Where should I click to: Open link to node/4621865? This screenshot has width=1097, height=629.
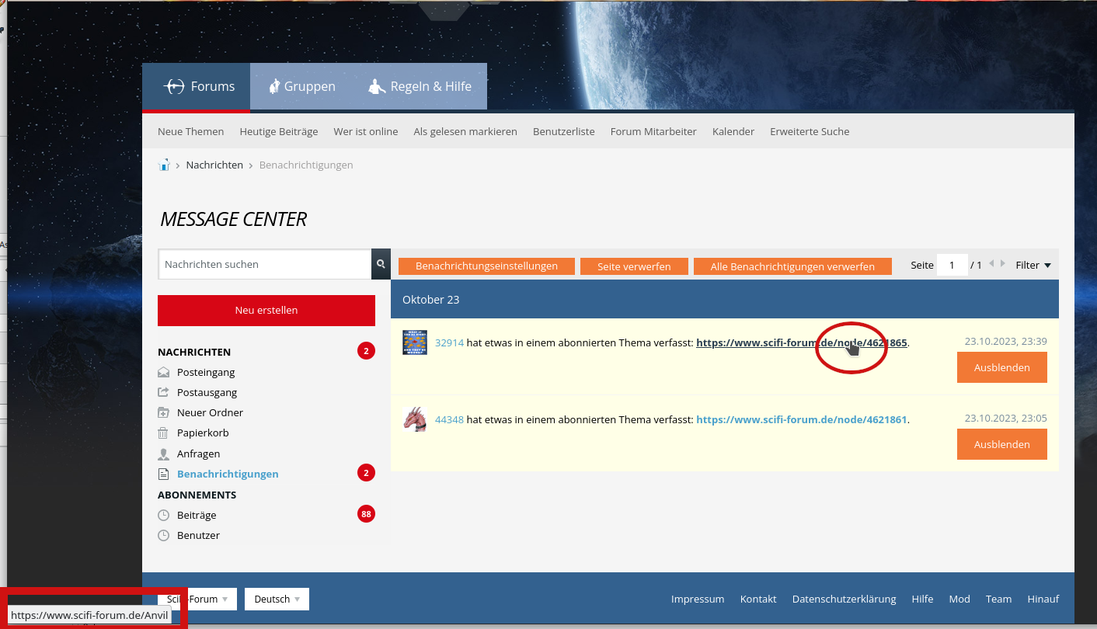[802, 342]
